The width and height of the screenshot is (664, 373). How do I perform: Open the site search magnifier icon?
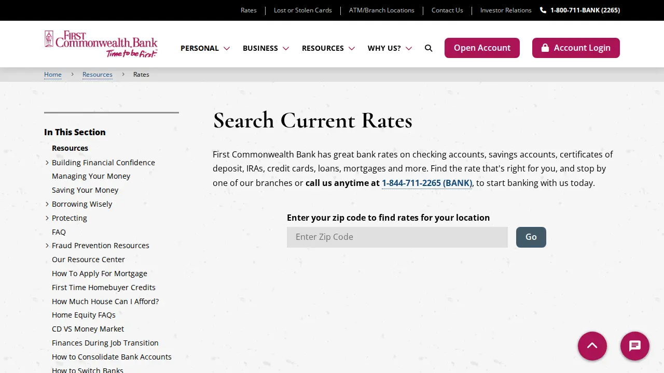coord(428,48)
